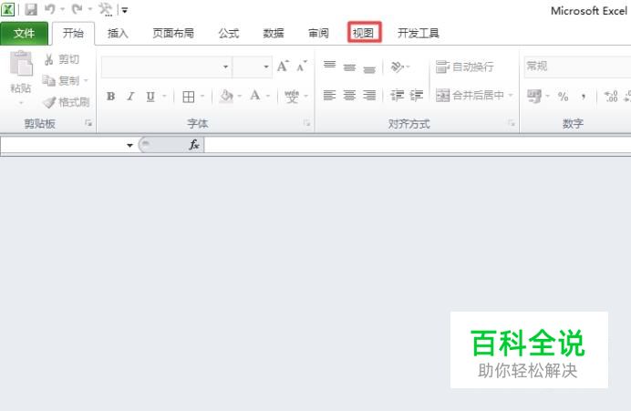The width and height of the screenshot is (631, 411).
Task: Click the fx insert function icon
Action: click(194, 144)
